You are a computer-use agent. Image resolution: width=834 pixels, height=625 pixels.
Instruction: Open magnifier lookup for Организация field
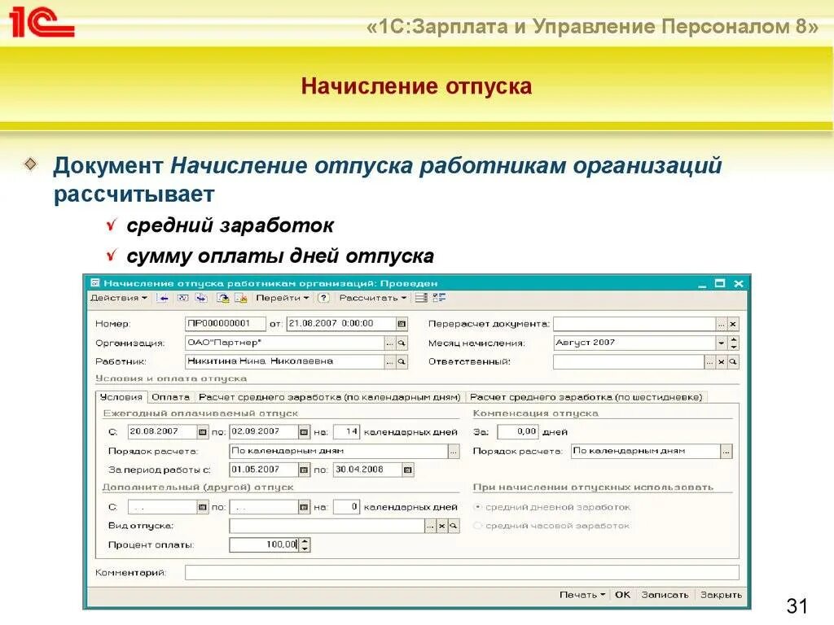(402, 343)
